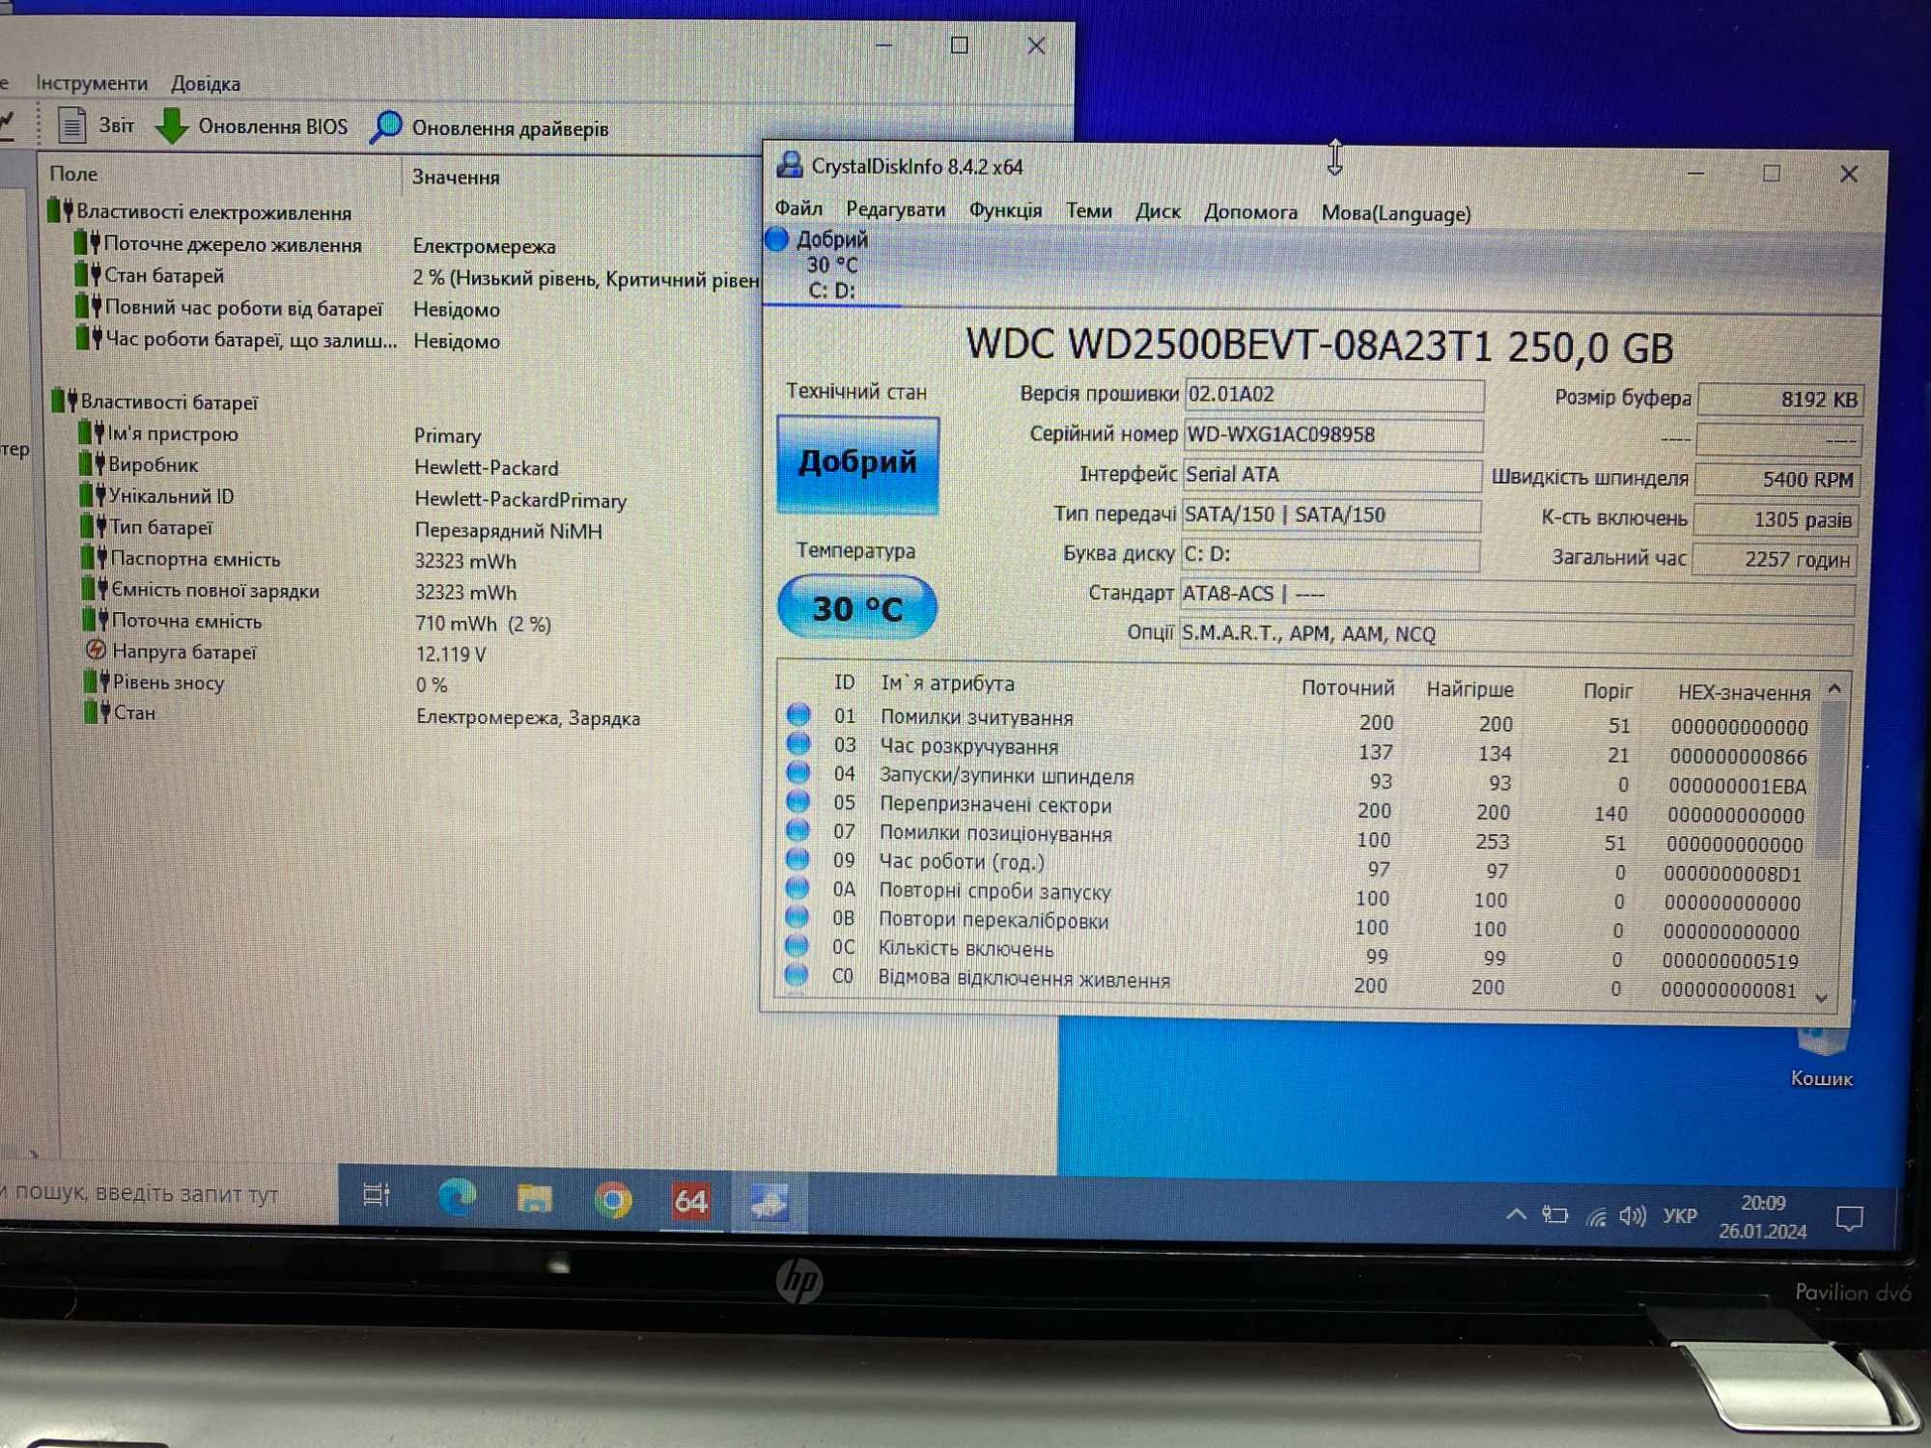
Task: Click the drive letter C: D: field
Action: pyautogui.click(x=1330, y=554)
